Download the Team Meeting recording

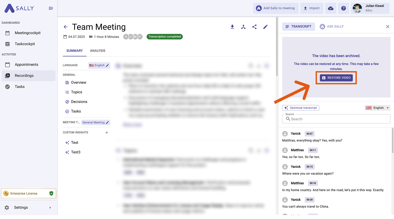232,27
